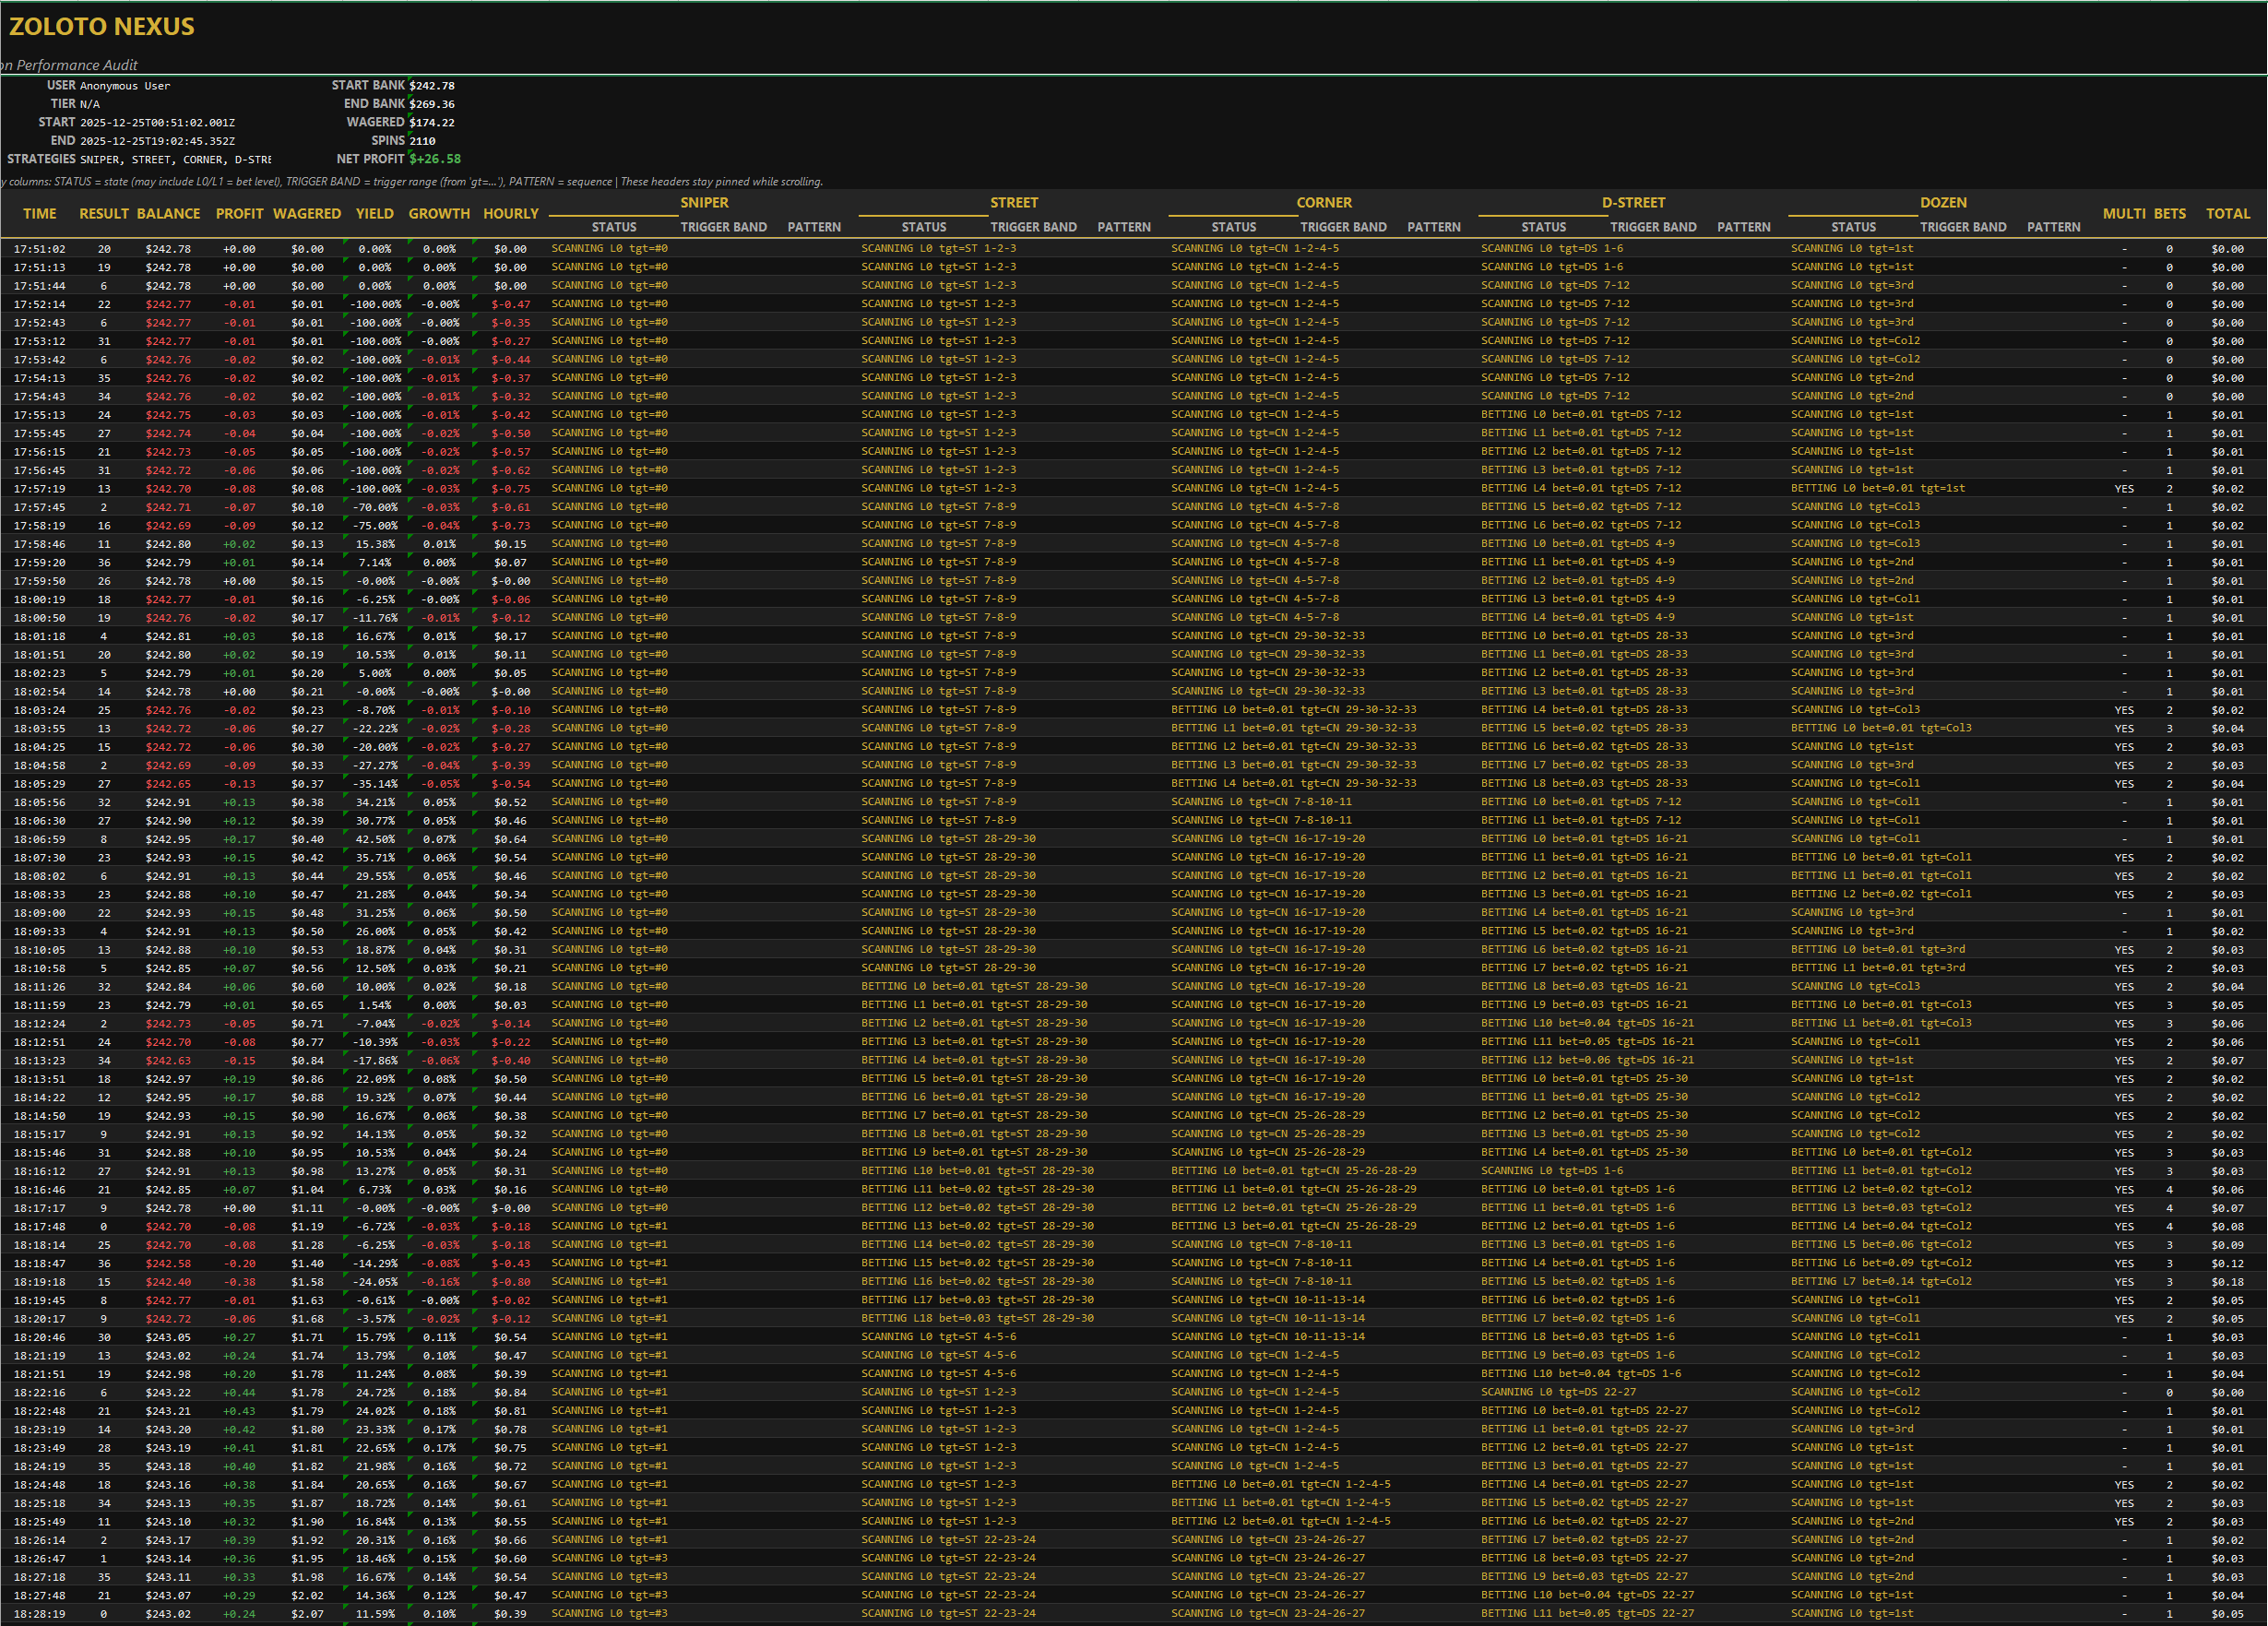Viewport: 2268px width, 1626px height.
Task: Click the CORNER strategy section header
Action: tap(1325, 202)
